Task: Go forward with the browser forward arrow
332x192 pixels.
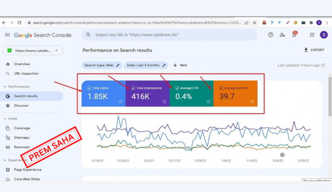Action: [x=12, y=23]
